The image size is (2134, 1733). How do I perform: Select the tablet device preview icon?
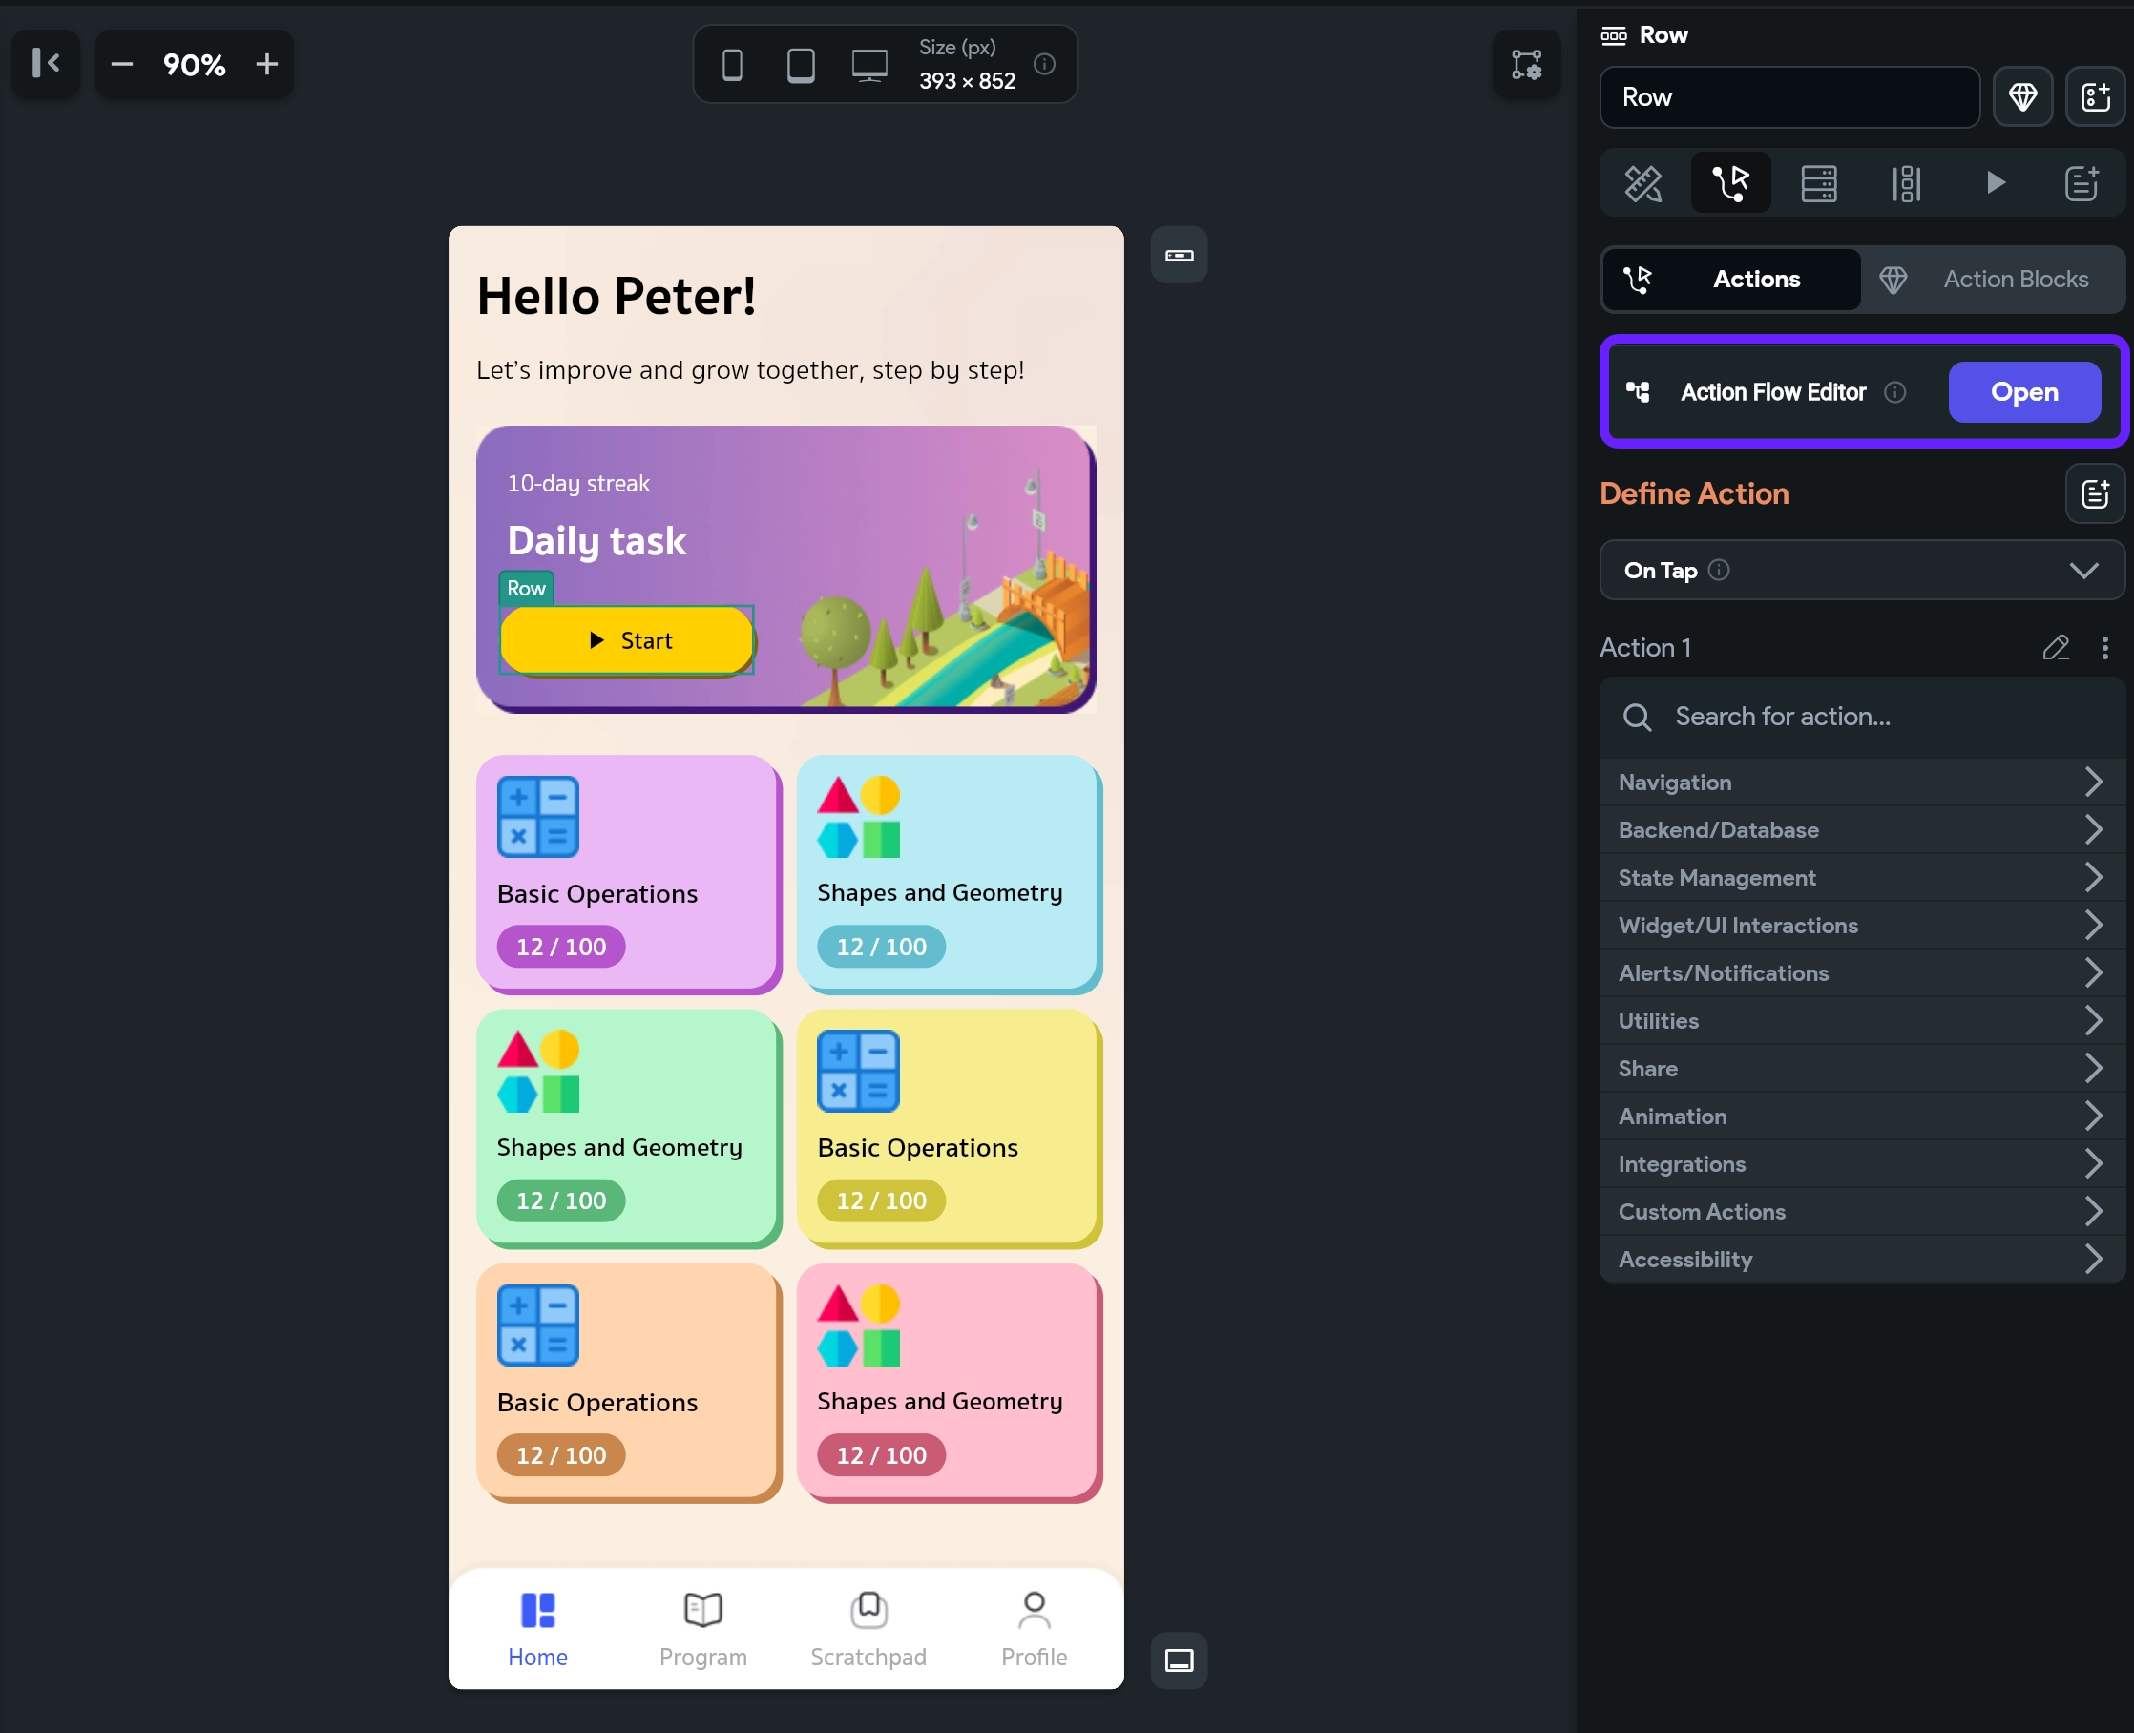[x=801, y=65]
